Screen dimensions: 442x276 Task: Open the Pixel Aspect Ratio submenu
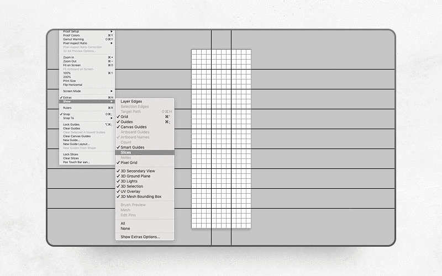75,43
